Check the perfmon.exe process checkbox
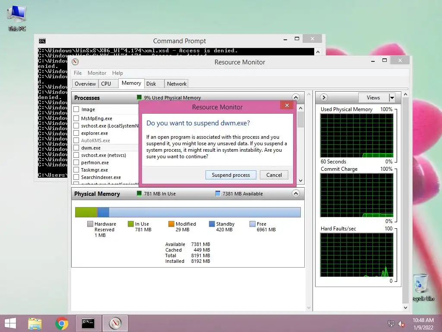 [76, 163]
